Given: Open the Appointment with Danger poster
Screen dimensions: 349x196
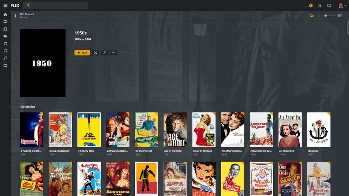Looking at the screenshot, I should 290,179.
